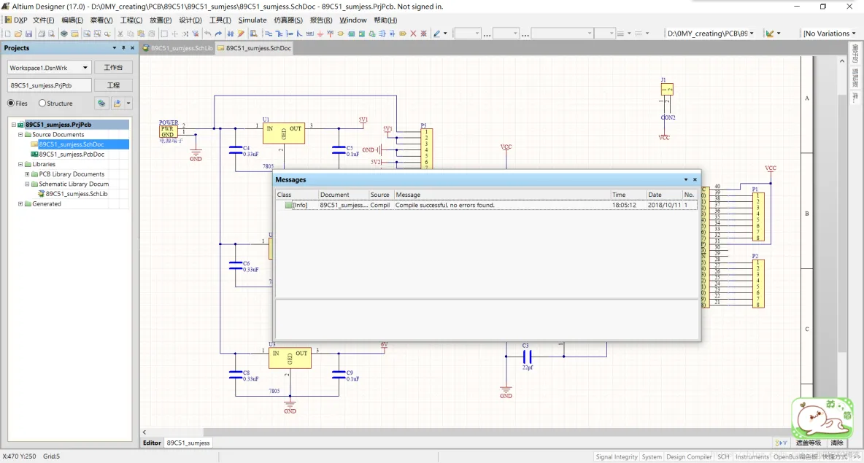Screen dimensions: 864x463
Task: Click the Cut scissors icon
Action: click(120, 34)
